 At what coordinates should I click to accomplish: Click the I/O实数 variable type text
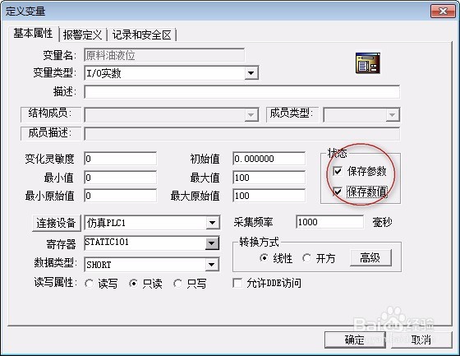point(103,73)
